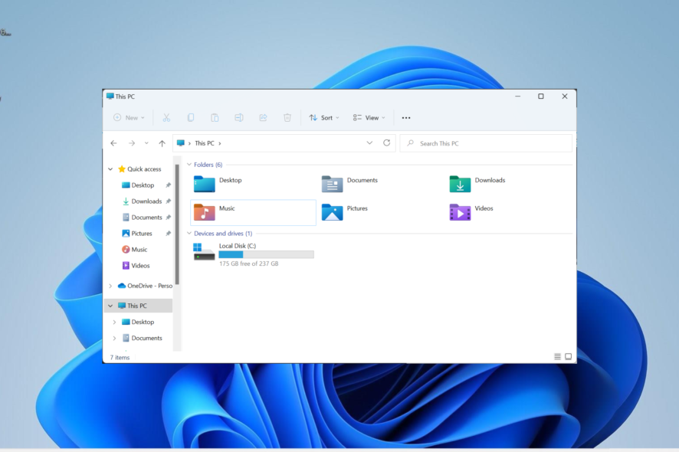This screenshot has width=679, height=452.
Task: Click the This PC icon in address bar
Action: pyautogui.click(x=181, y=143)
